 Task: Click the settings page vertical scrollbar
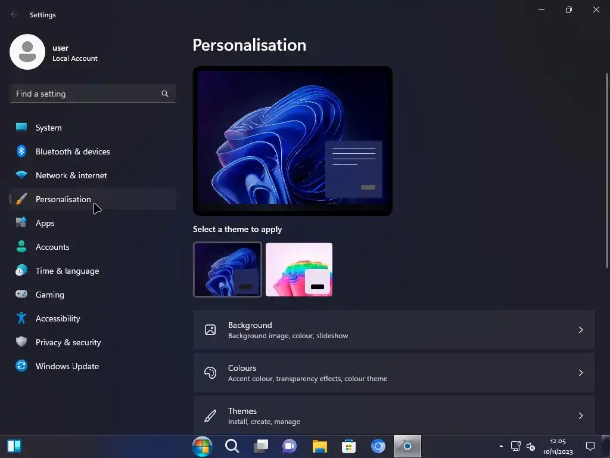coord(607,170)
